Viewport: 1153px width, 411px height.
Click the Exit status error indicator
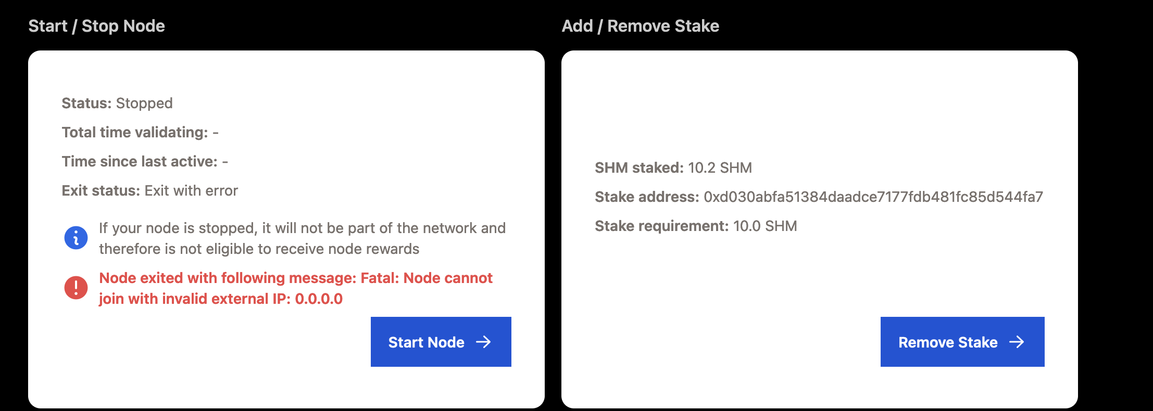(149, 190)
